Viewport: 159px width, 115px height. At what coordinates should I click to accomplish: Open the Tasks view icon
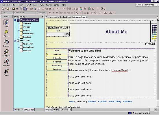coord(6,71)
